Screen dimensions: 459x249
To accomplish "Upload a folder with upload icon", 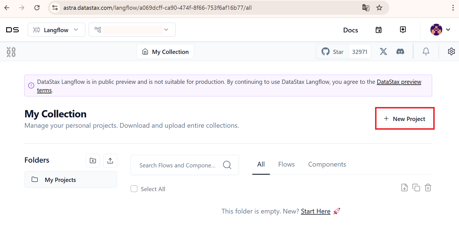I will pyautogui.click(x=110, y=161).
